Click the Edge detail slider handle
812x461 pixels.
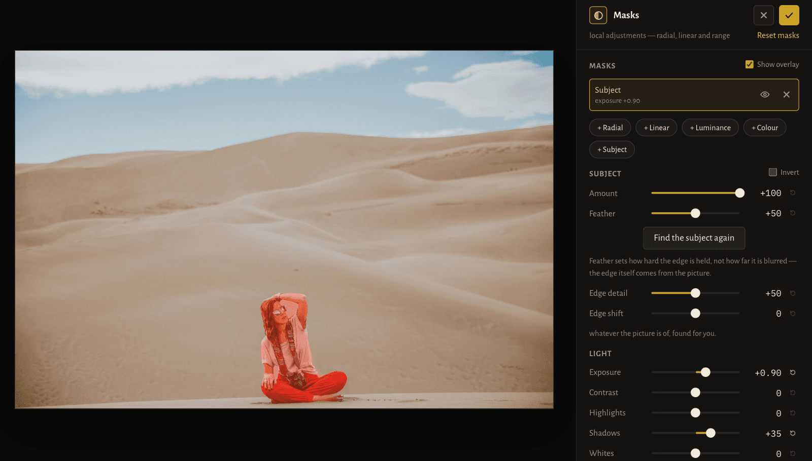coord(695,293)
